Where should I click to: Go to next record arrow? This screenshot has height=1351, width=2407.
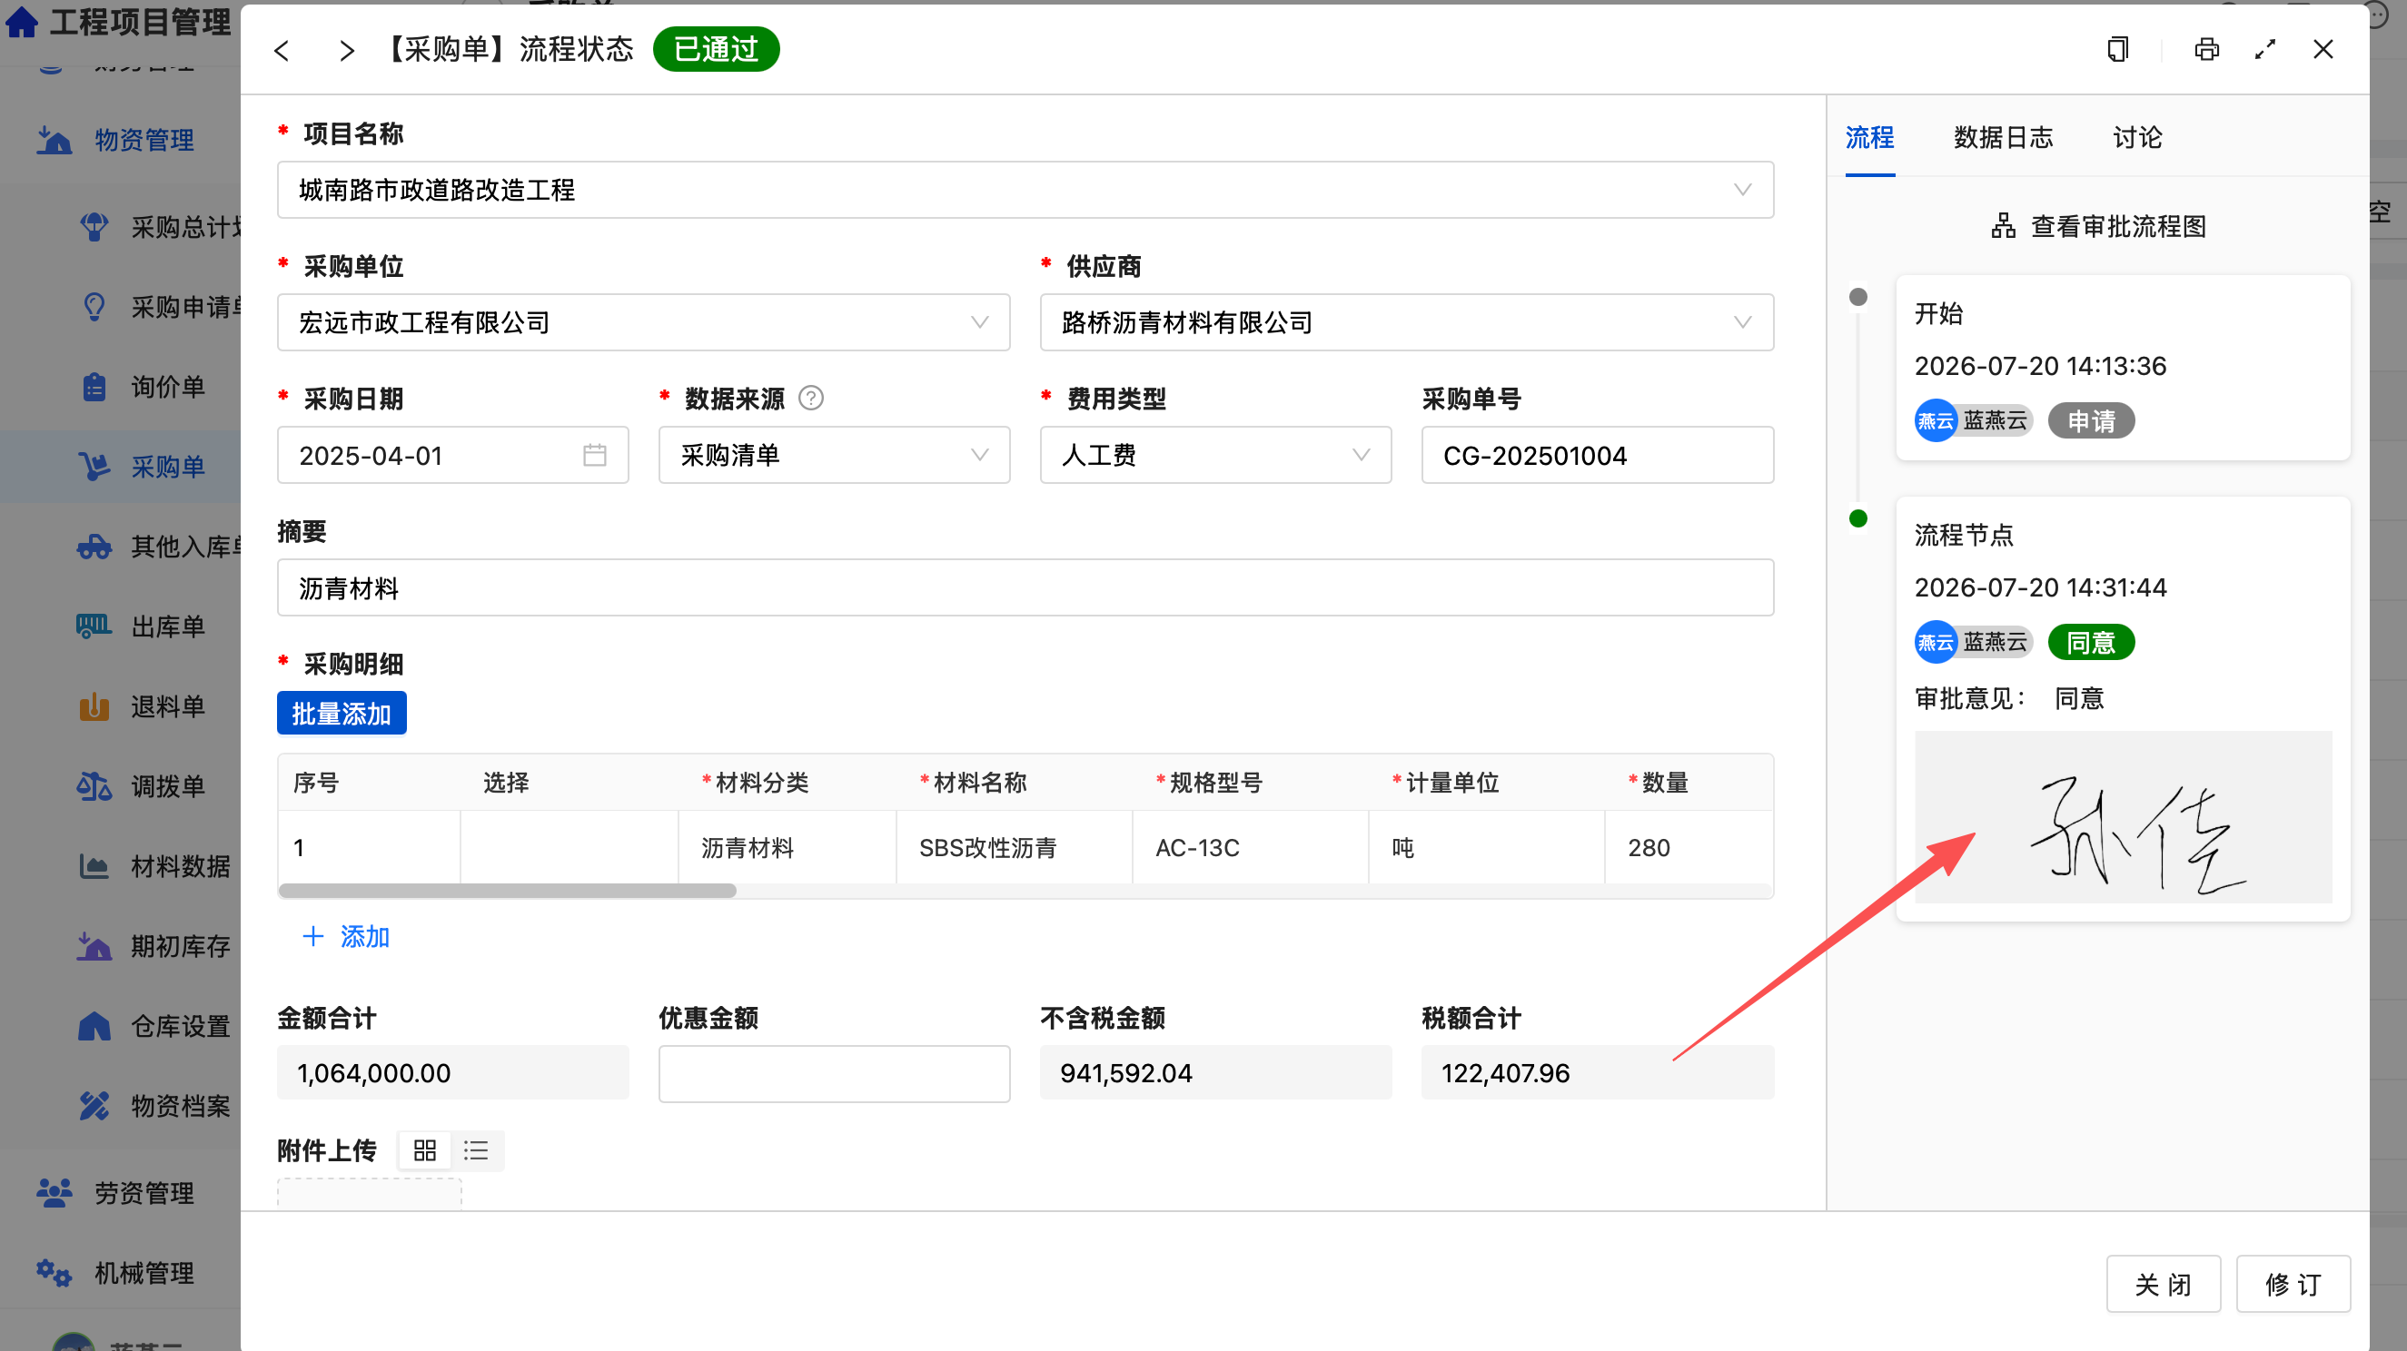point(347,51)
